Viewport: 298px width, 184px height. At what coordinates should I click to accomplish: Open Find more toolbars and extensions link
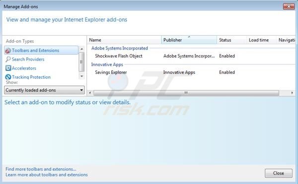click(x=41, y=169)
